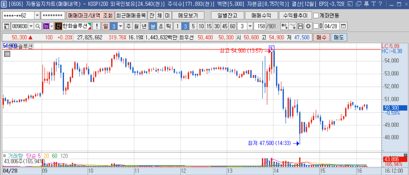
Task: Click the 최저 47,500 (14:33) label
Action: [x=269, y=143]
